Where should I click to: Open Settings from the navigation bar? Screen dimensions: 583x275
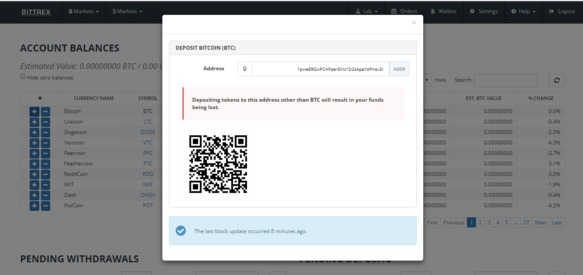click(x=484, y=11)
